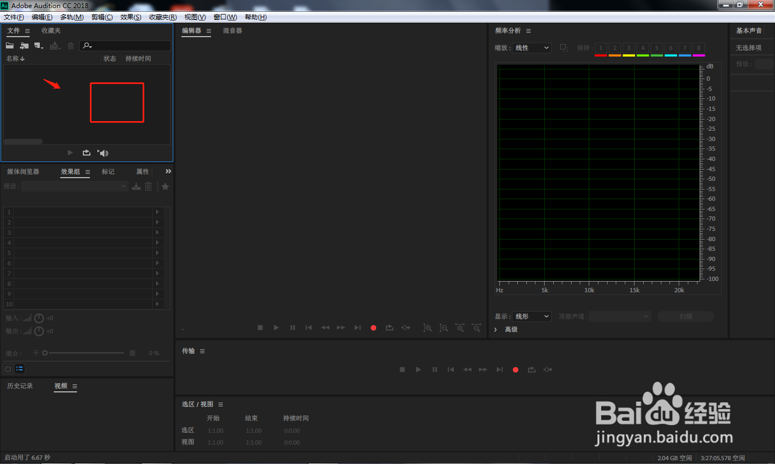This screenshot has width=775, height=464.
Task: Switch to the 标记 tab
Action: pyautogui.click(x=108, y=172)
